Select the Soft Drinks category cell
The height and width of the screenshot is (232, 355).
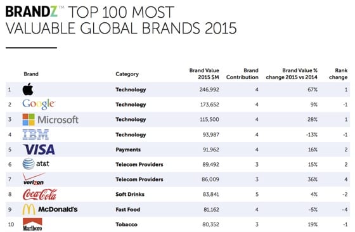pyautogui.click(x=130, y=195)
